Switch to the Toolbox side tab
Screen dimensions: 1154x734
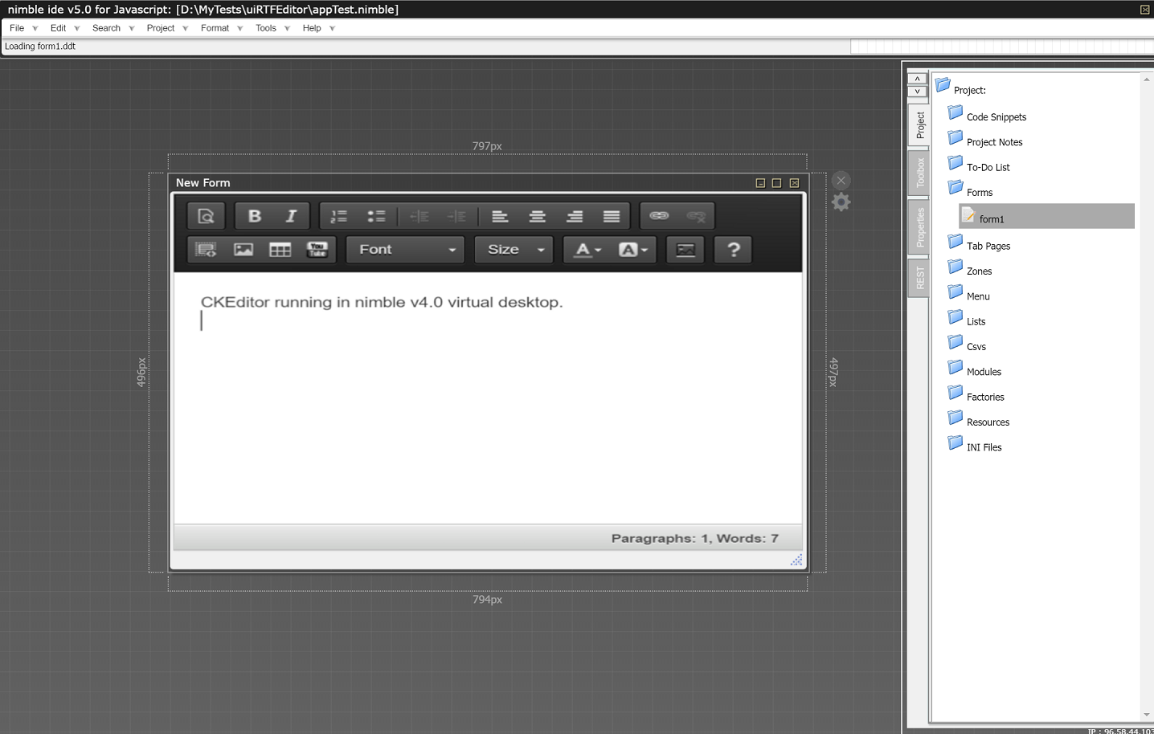919,172
